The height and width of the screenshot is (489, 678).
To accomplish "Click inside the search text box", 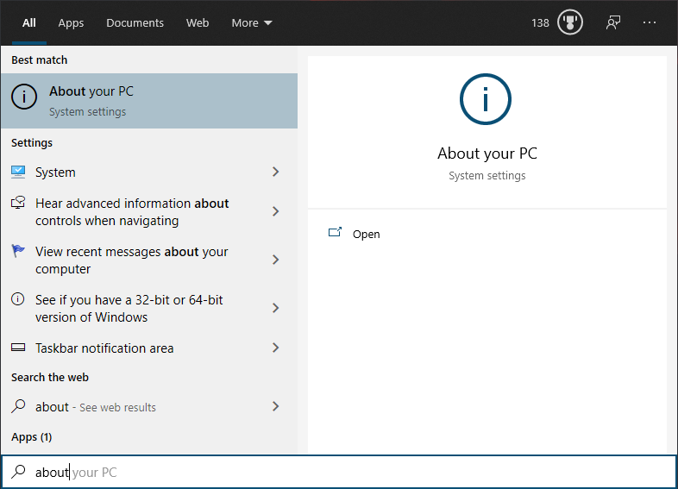I will point(345,473).
